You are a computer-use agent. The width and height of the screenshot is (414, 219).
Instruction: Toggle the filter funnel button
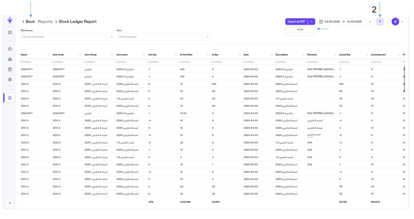coord(380,22)
